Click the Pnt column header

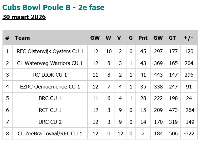pyautogui.click(x=143, y=38)
